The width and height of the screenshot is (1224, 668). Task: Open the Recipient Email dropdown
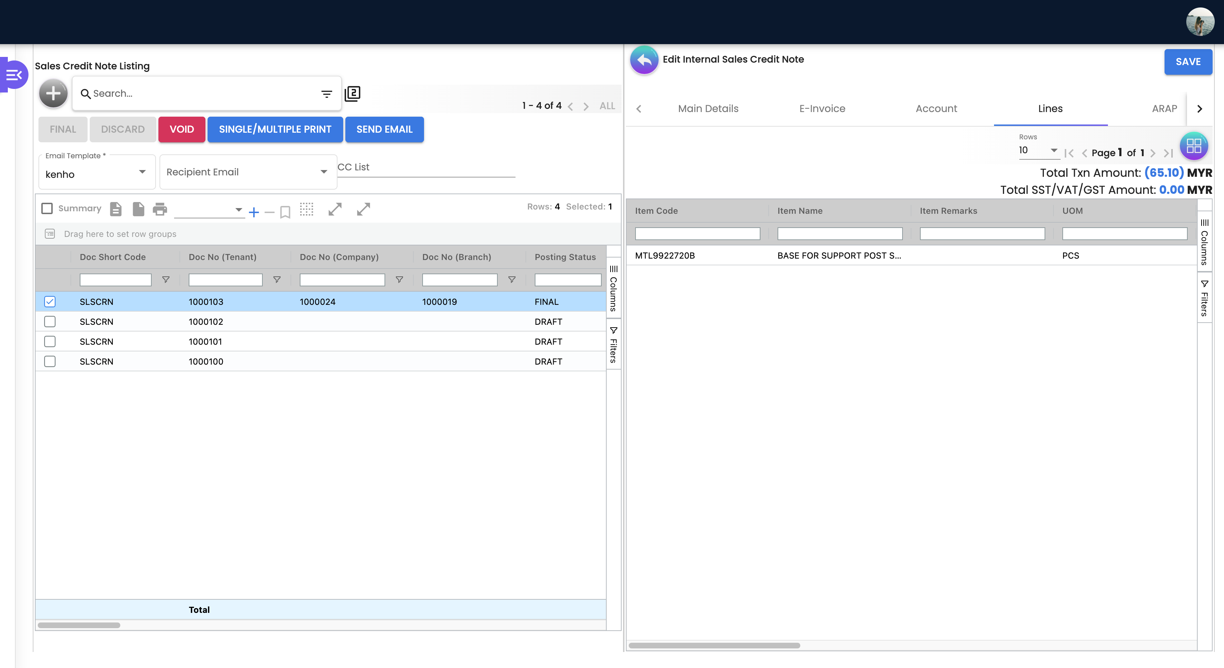pos(248,172)
